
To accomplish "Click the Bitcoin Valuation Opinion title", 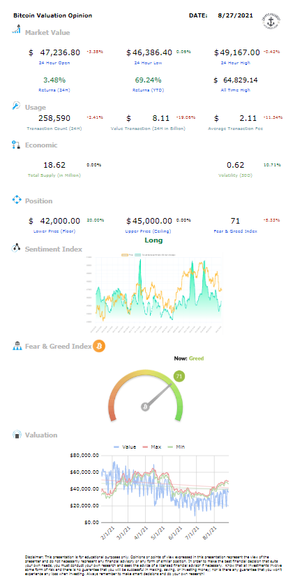I will pyautogui.click(x=53, y=15).
